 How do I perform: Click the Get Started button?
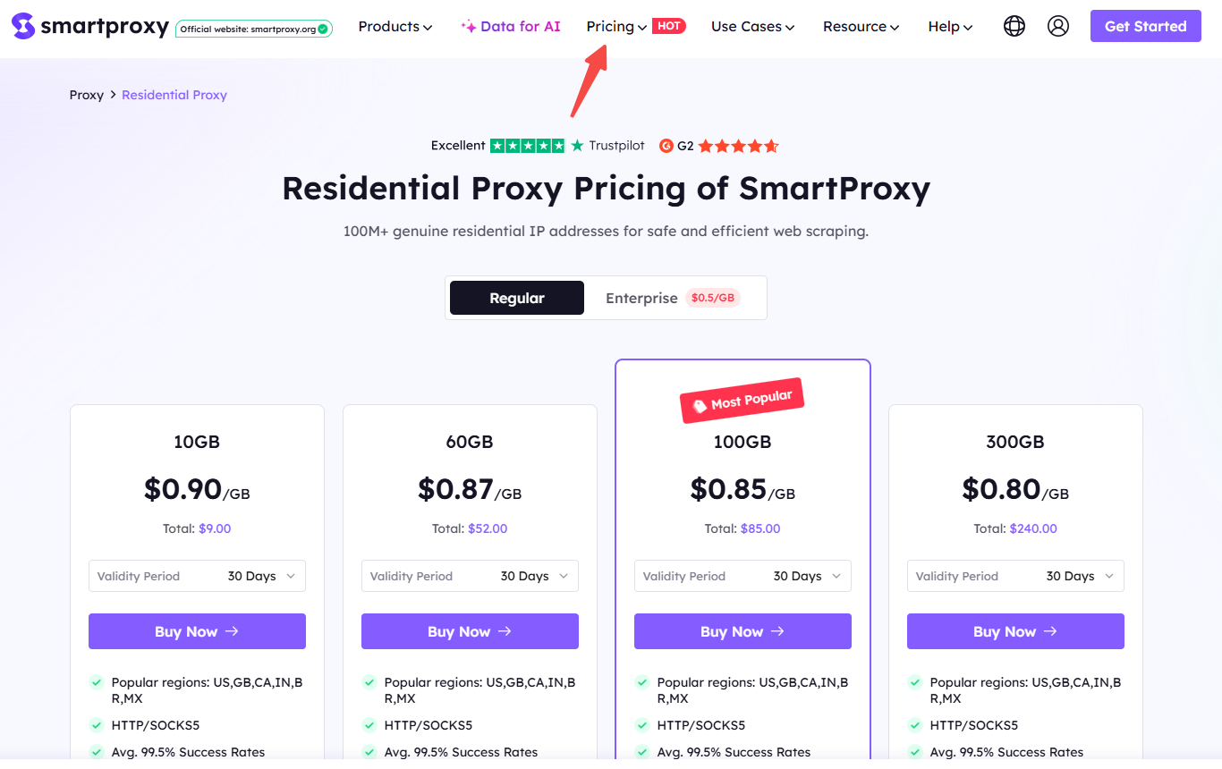(1145, 26)
